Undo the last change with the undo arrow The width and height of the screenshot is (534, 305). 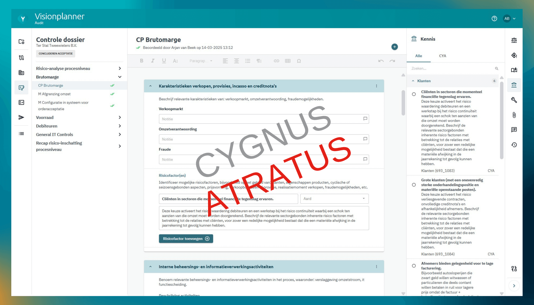click(381, 61)
